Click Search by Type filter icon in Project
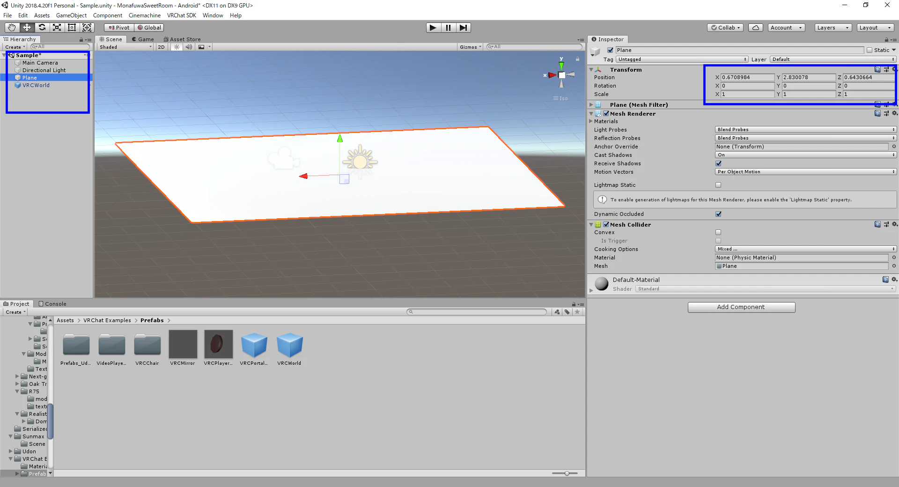 tap(557, 312)
